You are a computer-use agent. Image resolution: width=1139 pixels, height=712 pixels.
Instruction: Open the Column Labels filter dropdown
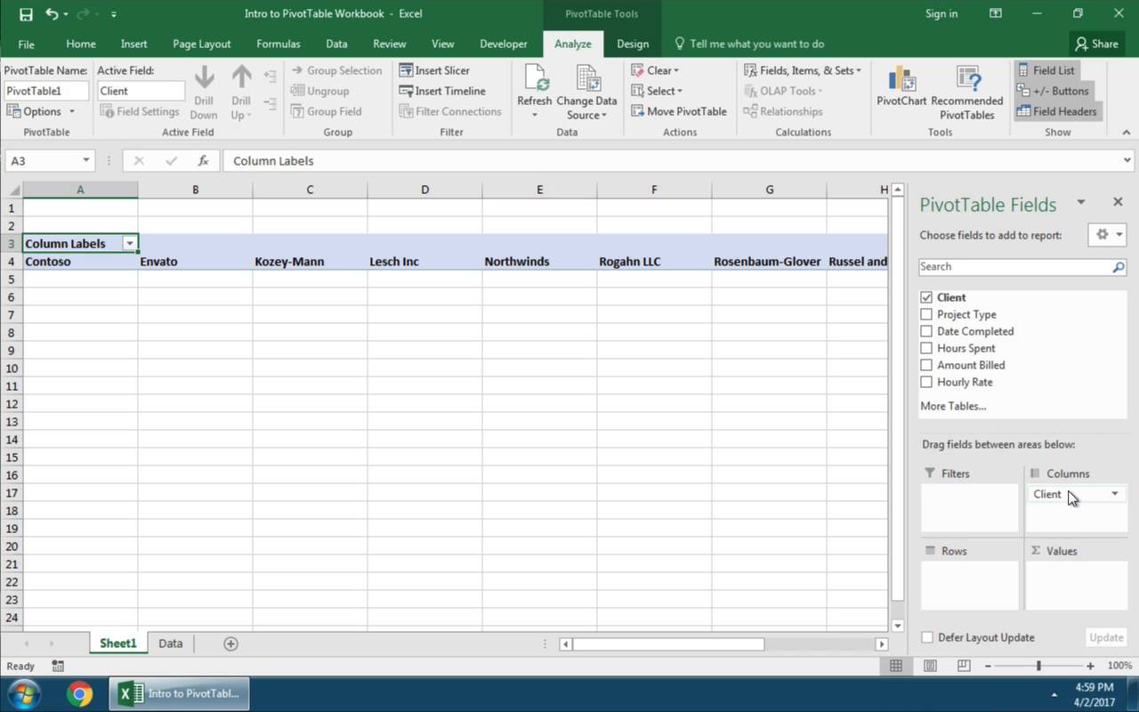point(130,244)
